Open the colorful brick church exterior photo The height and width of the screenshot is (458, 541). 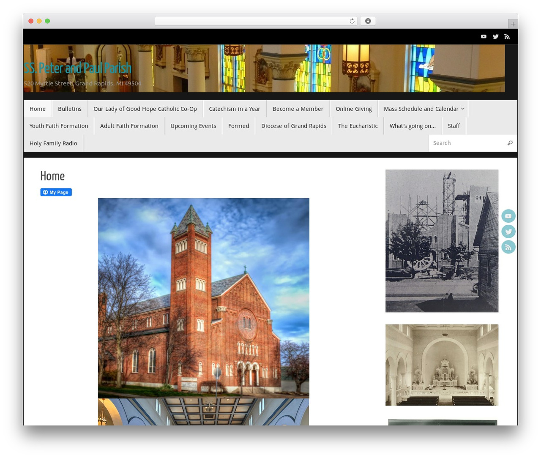pos(204,298)
